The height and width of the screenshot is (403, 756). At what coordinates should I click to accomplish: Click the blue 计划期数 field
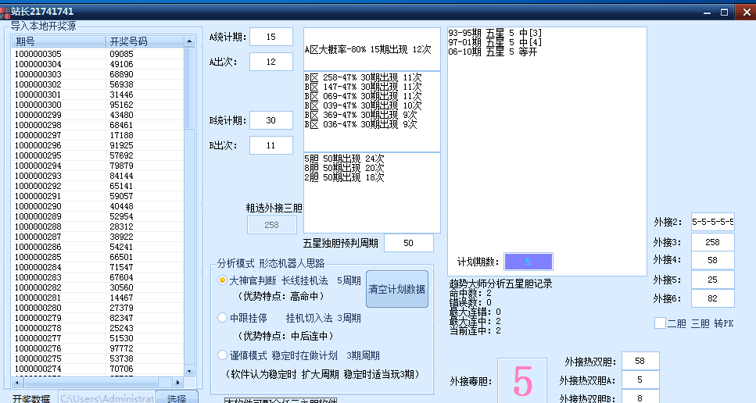[x=528, y=262]
